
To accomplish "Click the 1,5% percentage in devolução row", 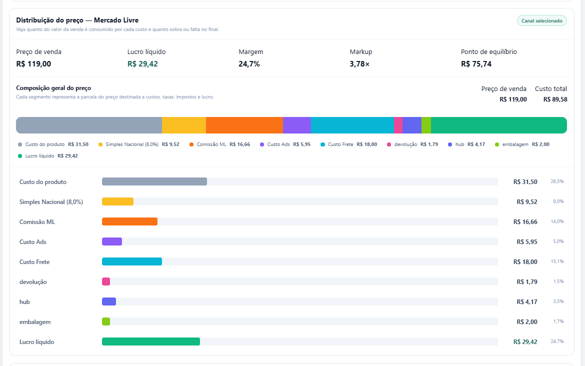I will [558, 281].
